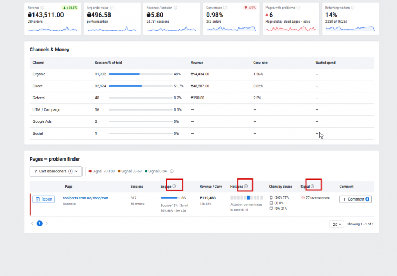Go to the next page using the right chevron

pos(47,223)
